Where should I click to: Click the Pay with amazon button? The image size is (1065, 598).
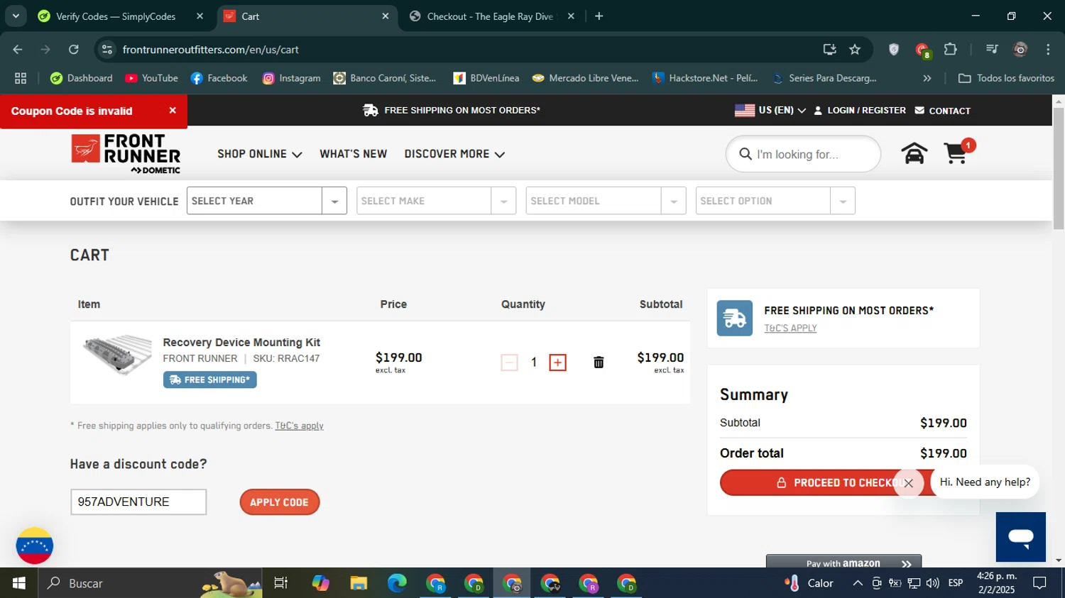click(x=843, y=561)
